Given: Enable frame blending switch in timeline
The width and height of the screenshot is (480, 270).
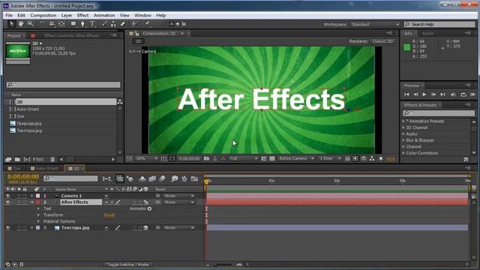Looking at the screenshot, I should [x=152, y=178].
